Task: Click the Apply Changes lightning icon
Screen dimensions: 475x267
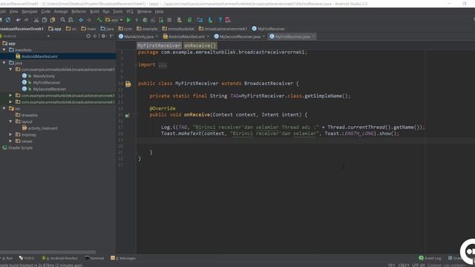Action: tap(137, 20)
